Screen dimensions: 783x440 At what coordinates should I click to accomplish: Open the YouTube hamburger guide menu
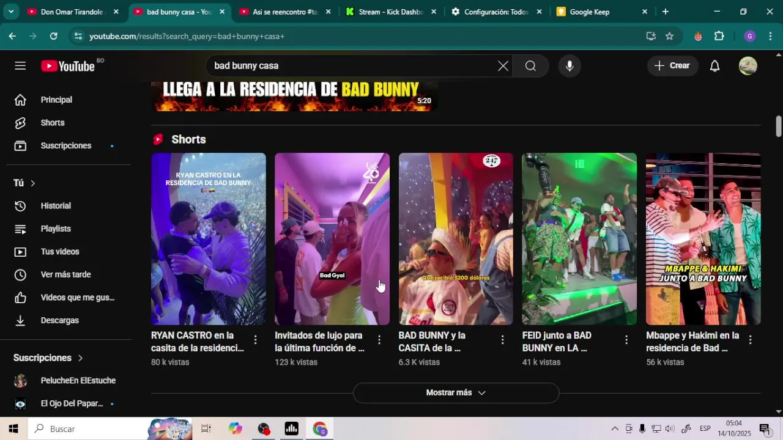click(x=20, y=66)
